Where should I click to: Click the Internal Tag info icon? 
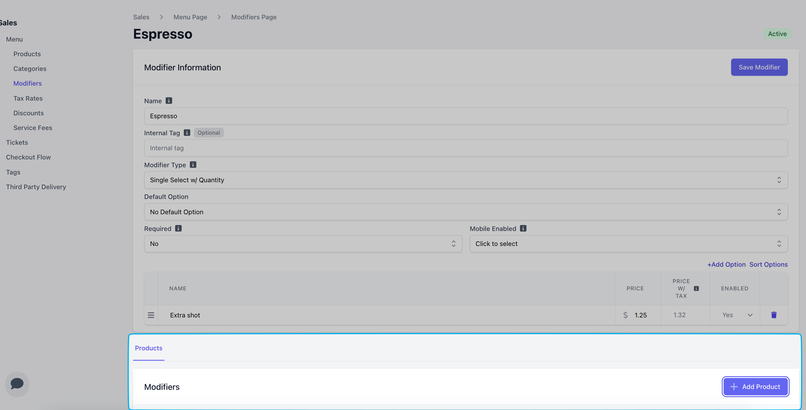click(x=187, y=133)
